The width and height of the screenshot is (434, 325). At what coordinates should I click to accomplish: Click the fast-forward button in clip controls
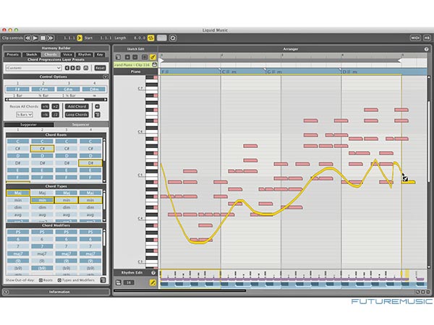pos(50,38)
